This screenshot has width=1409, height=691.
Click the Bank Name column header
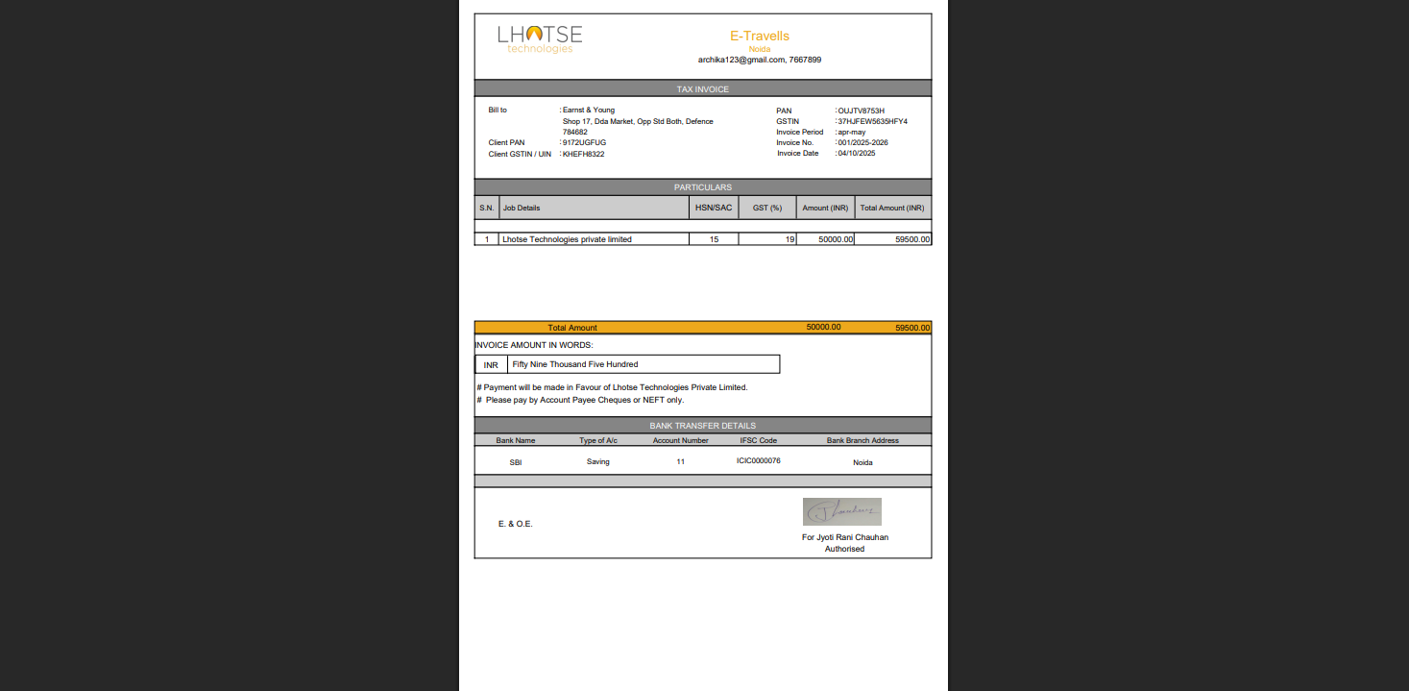click(x=516, y=440)
